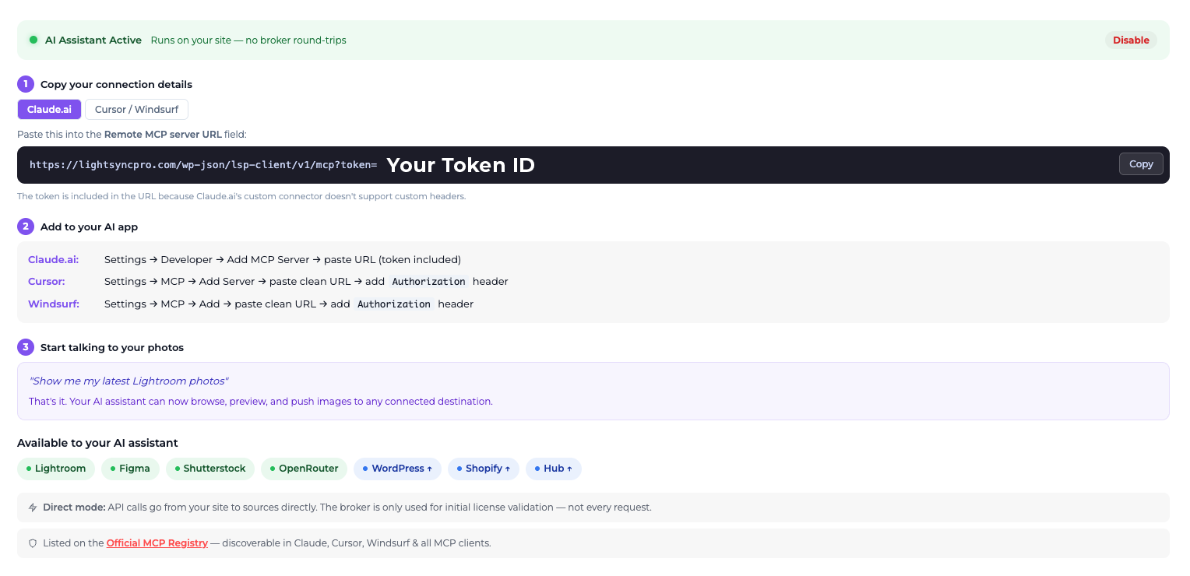Click the Direct mode lightning icon
Viewport: 1190px width, 576px height.
33,508
